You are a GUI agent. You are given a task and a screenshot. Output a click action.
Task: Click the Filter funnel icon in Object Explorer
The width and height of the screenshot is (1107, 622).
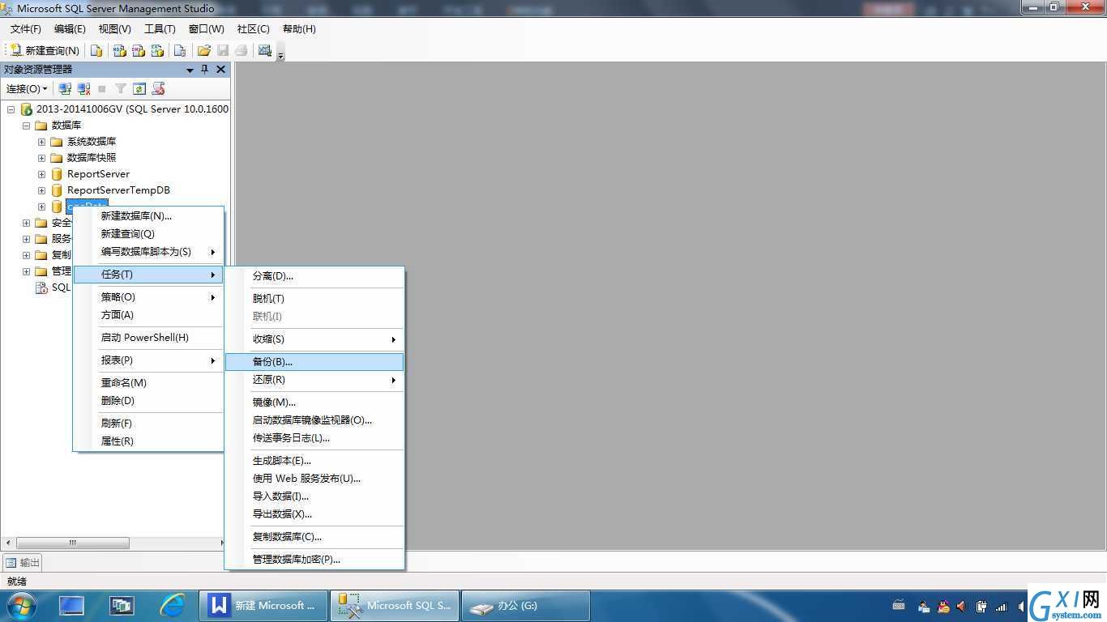click(121, 88)
